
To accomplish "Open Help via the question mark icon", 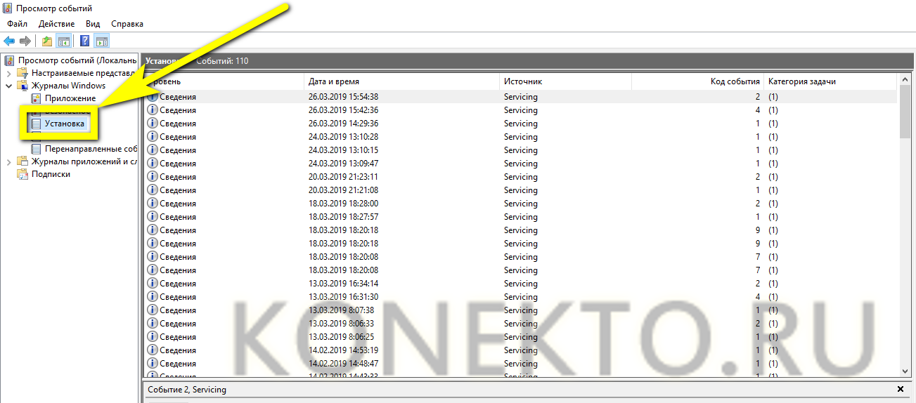I will tap(84, 41).
